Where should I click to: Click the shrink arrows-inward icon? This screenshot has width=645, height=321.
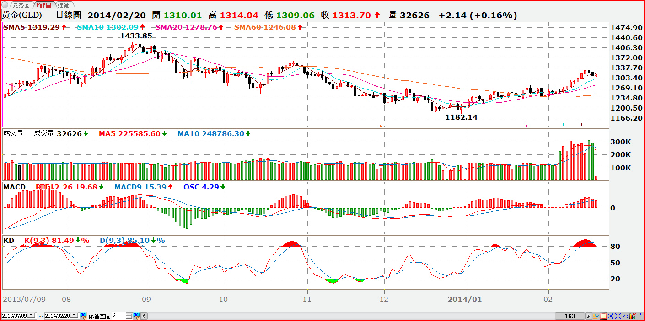[611, 316]
